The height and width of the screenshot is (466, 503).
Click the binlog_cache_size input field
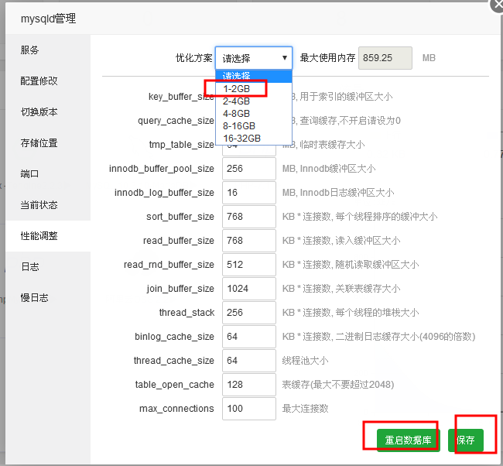(249, 337)
